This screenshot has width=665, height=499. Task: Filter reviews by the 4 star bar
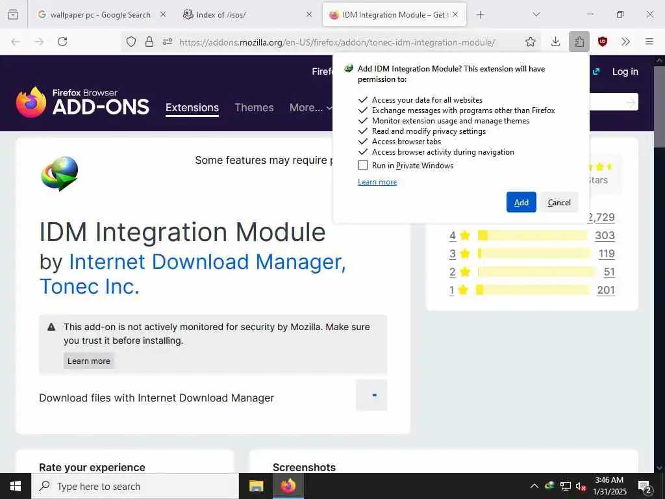pyautogui.click(x=533, y=235)
